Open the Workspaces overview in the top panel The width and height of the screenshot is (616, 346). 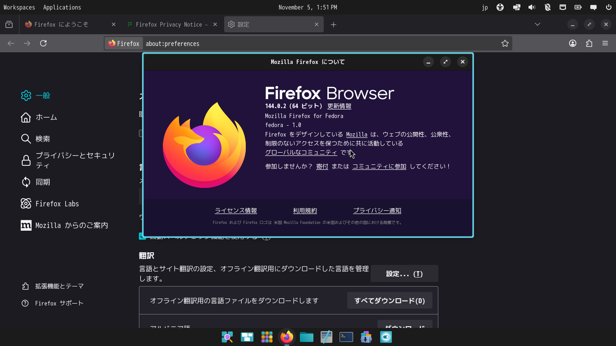pyautogui.click(x=19, y=7)
